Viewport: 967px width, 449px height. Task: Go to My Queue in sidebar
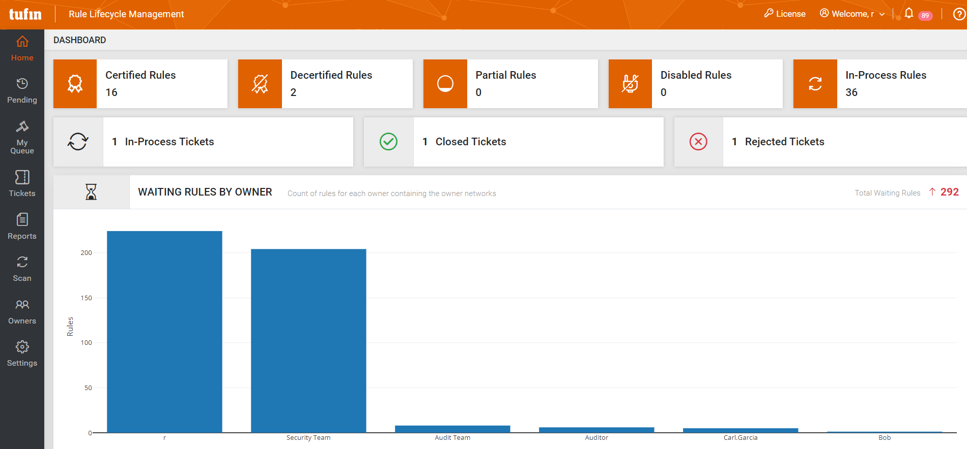pos(22,137)
